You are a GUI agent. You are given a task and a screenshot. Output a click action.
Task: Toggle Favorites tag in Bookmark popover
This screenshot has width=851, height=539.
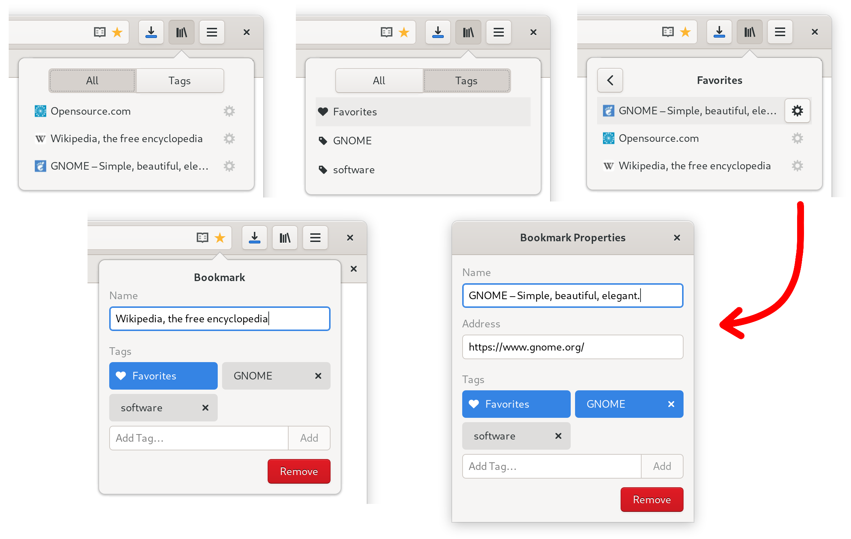[163, 376]
